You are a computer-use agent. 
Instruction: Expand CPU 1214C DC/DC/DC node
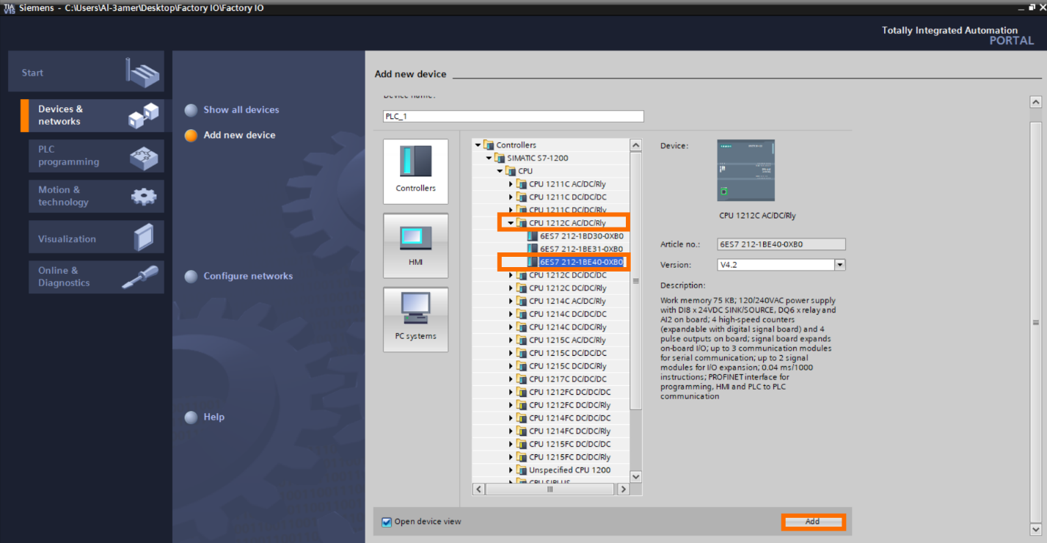tap(511, 314)
